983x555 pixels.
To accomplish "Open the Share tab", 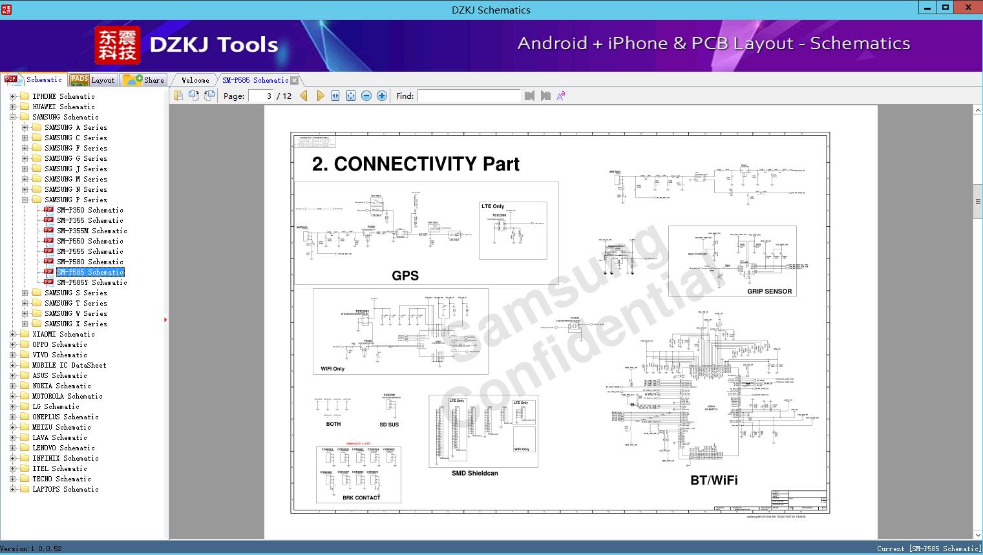I will click(143, 79).
